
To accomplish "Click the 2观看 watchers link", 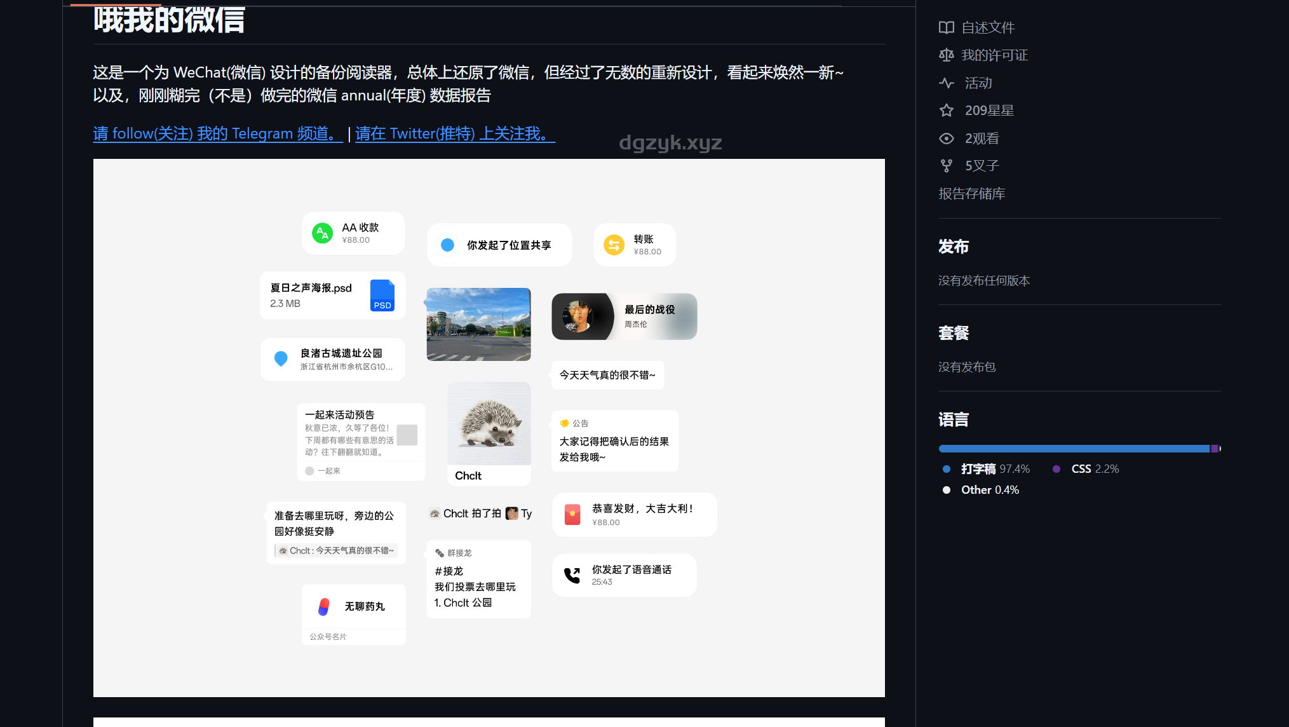I will click(982, 139).
